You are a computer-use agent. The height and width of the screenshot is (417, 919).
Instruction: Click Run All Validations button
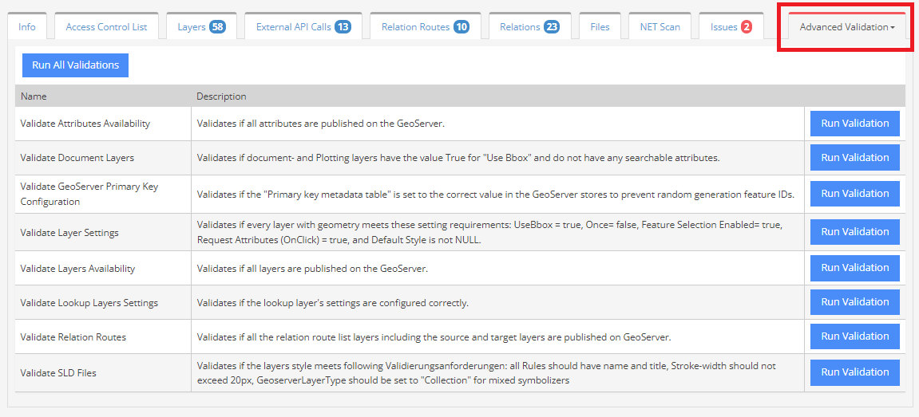(75, 65)
